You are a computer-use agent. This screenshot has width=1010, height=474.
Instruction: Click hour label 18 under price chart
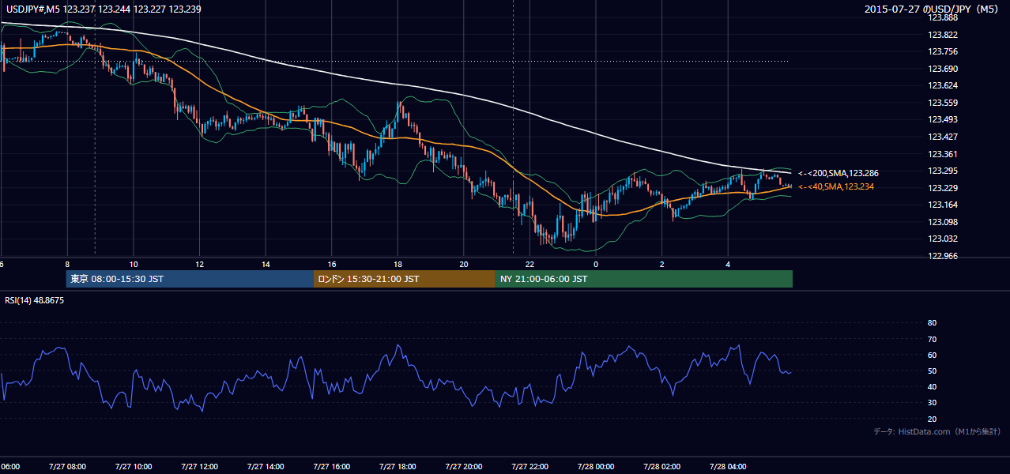(398, 265)
